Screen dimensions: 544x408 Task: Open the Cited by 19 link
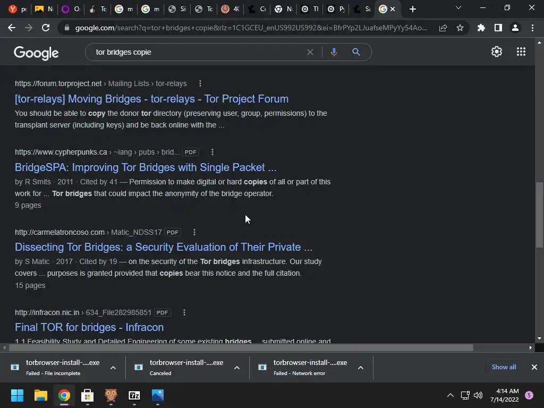[x=98, y=261]
